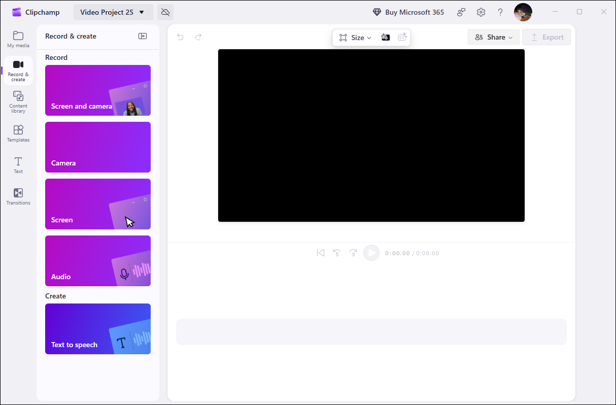Click the cloud sync disabled icon
The width and height of the screenshot is (616, 405).
coord(165,12)
